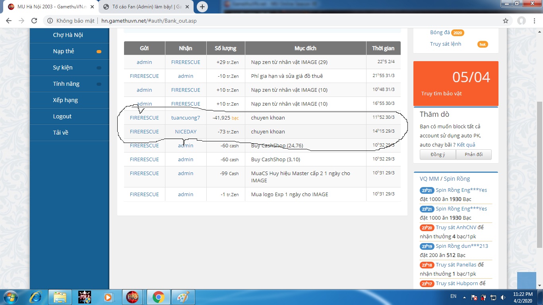Open the tuancuong7 recipient link

(x=186, y=118)
